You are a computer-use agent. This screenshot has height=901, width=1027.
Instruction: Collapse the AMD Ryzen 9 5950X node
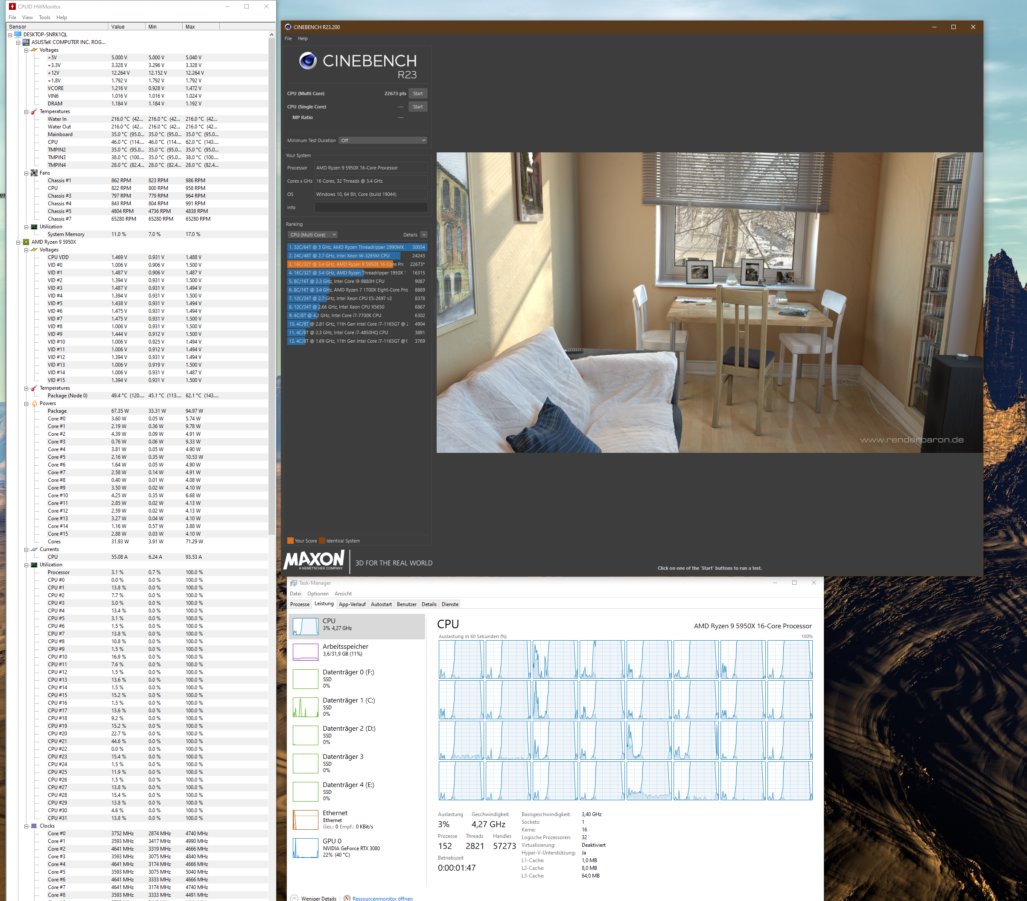[x=18, y=242]
